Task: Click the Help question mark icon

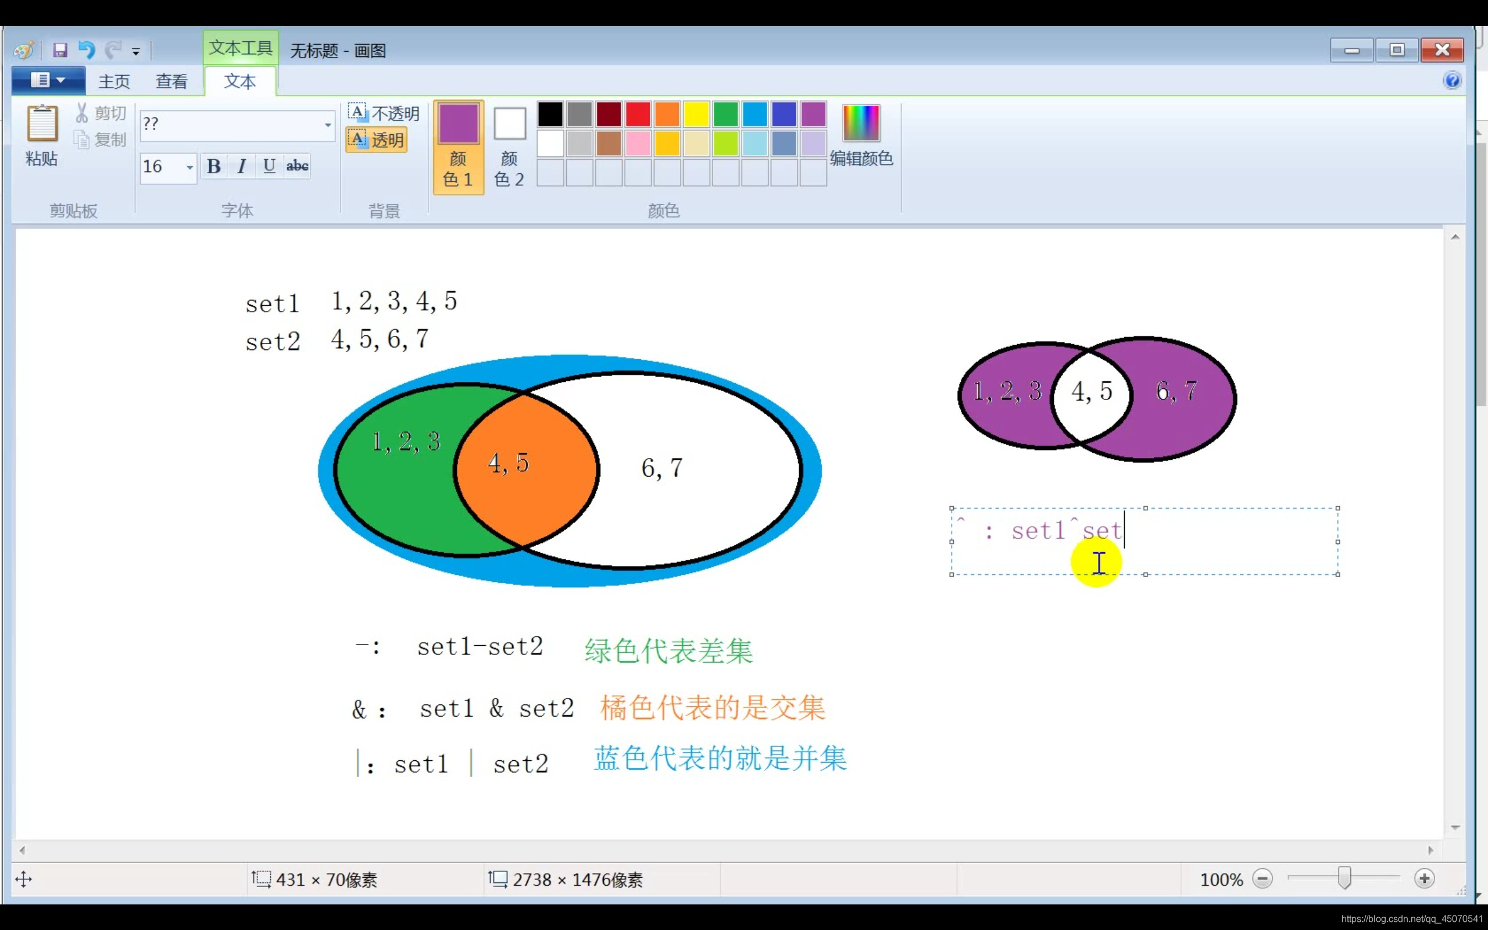Action: pyautogui.click(x=1452, y=81)
